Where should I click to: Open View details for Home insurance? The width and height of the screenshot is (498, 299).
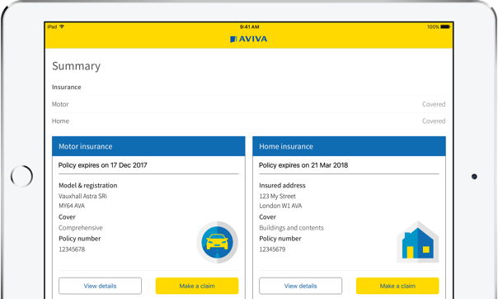pyautogui.click(x=300, y=286)
